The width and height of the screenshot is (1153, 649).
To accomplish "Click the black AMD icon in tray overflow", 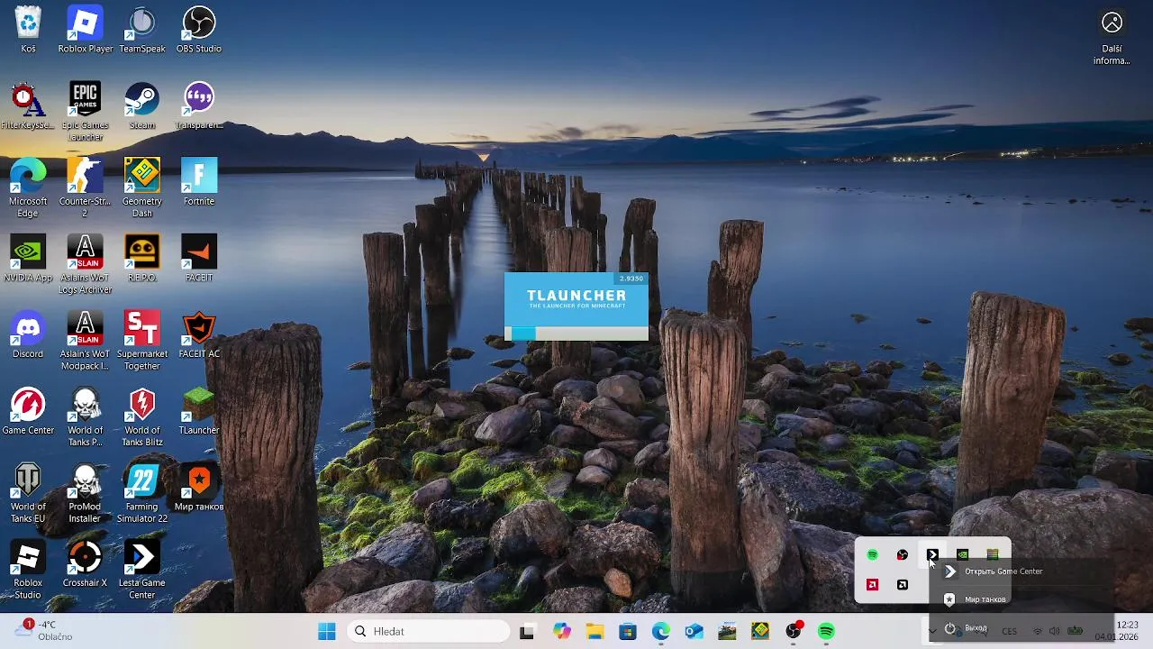I will point(902,585).
